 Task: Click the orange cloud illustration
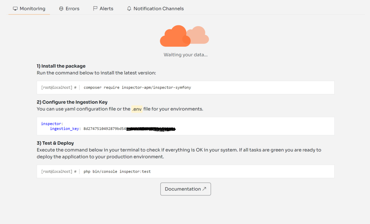(175, 36)
